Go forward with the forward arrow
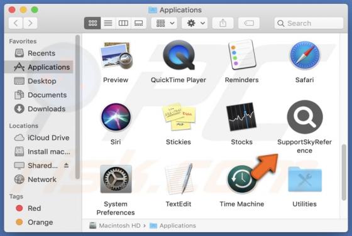Image resolution: width=352 pixels, height=236 pixels. point(30,23)
